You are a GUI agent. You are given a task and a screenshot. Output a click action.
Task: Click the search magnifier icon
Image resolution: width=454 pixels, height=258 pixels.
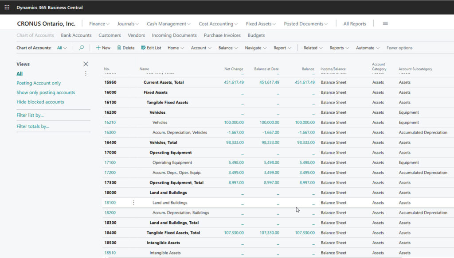(82, 48)
